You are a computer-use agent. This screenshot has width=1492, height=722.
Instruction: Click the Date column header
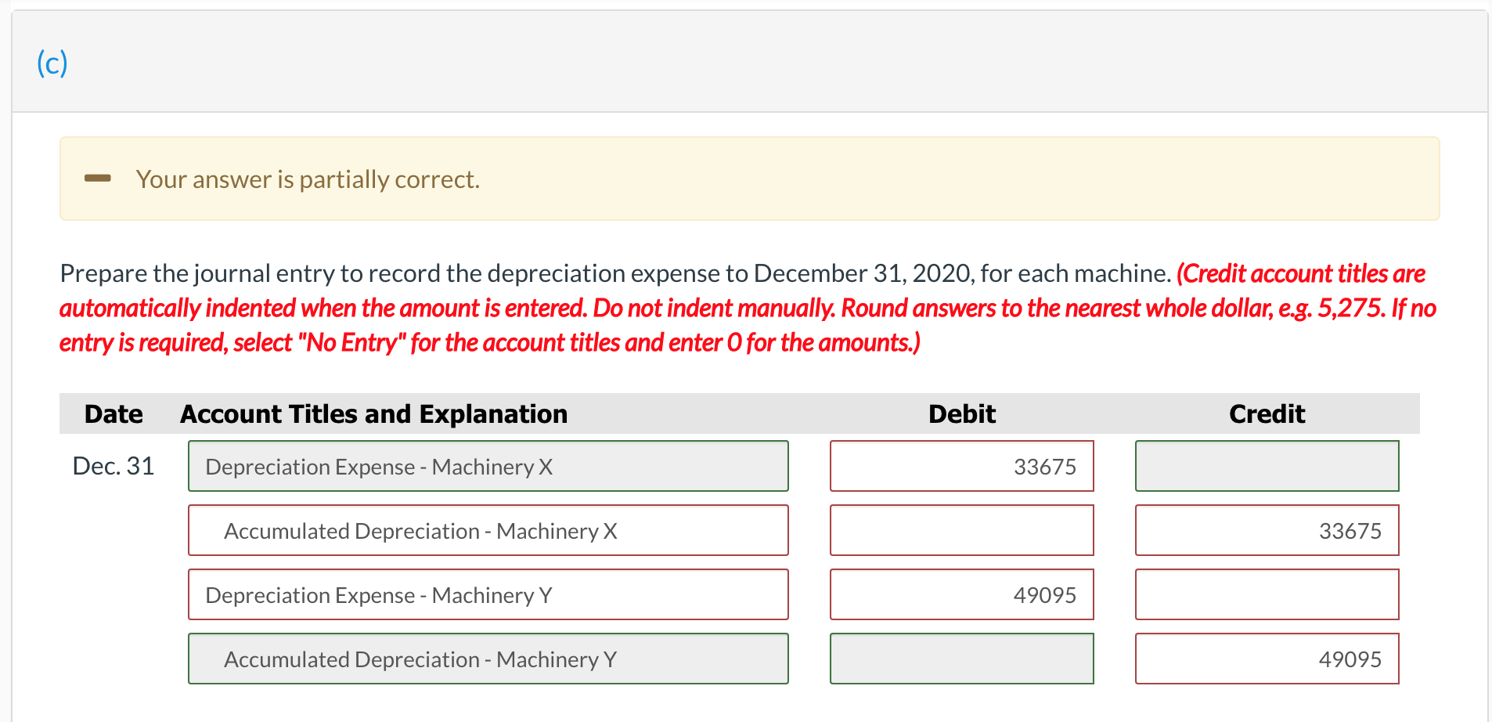113,413
